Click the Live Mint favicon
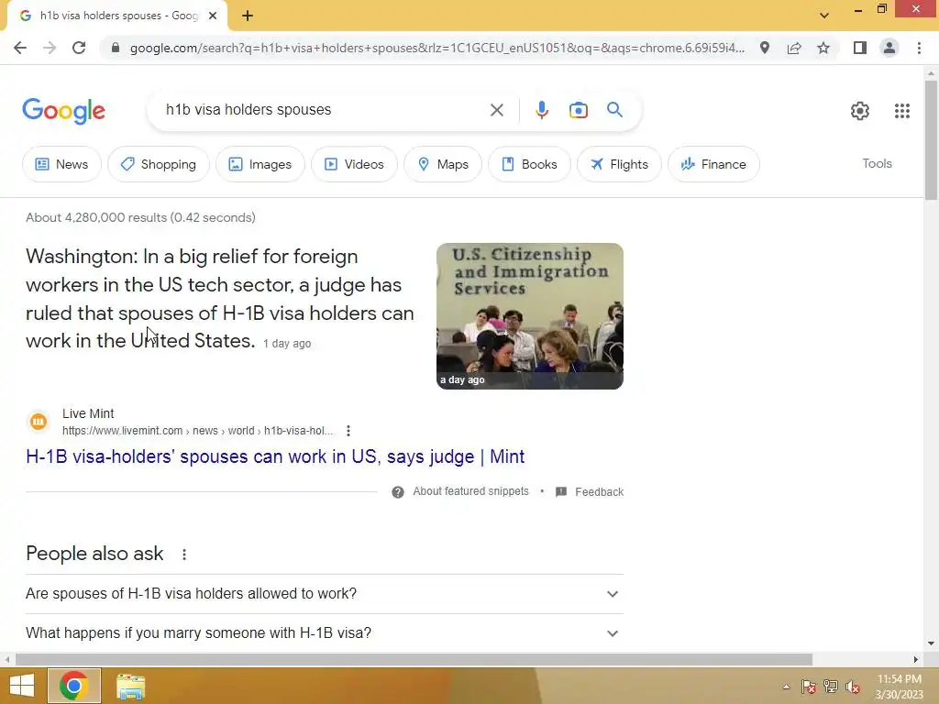939x704 pixels. point(39,422)
